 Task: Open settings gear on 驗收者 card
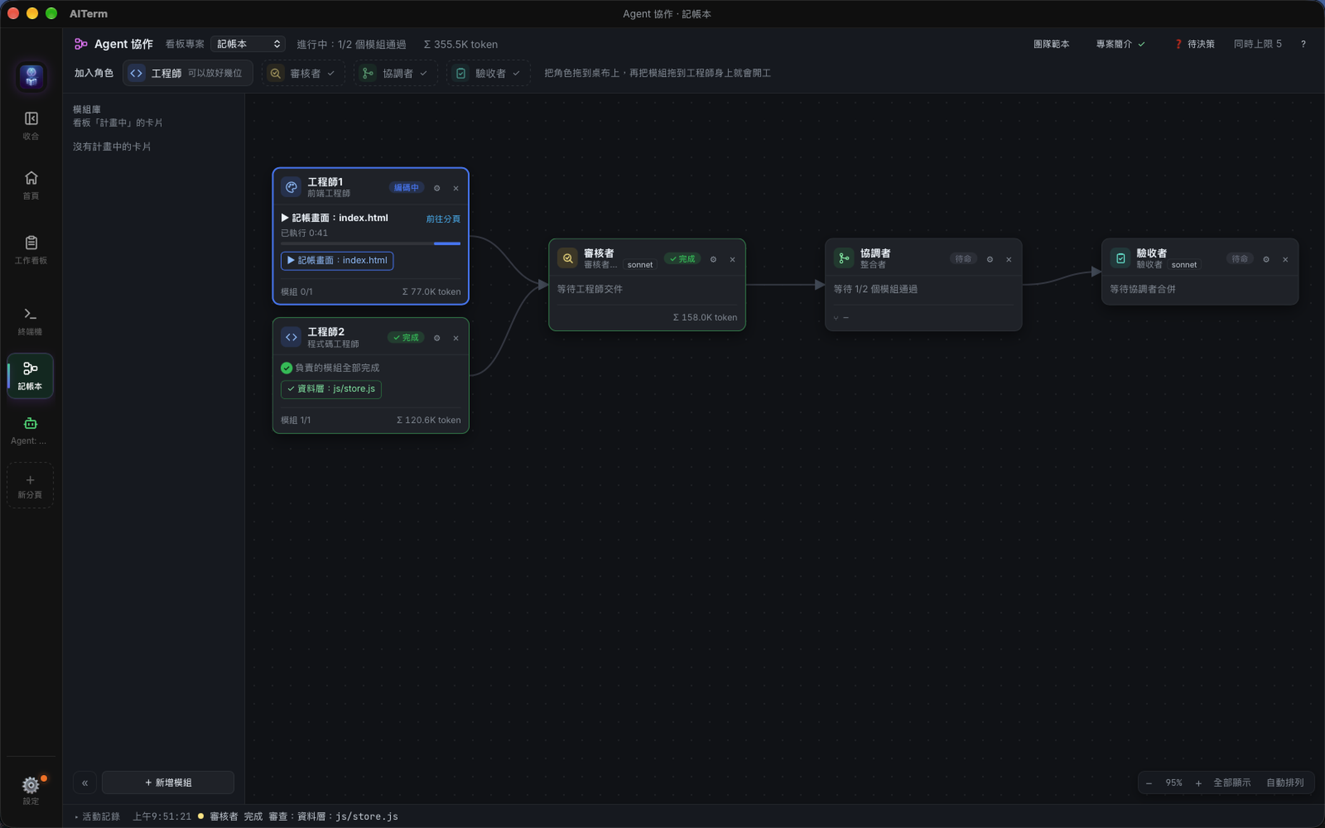click(1266, 259)
